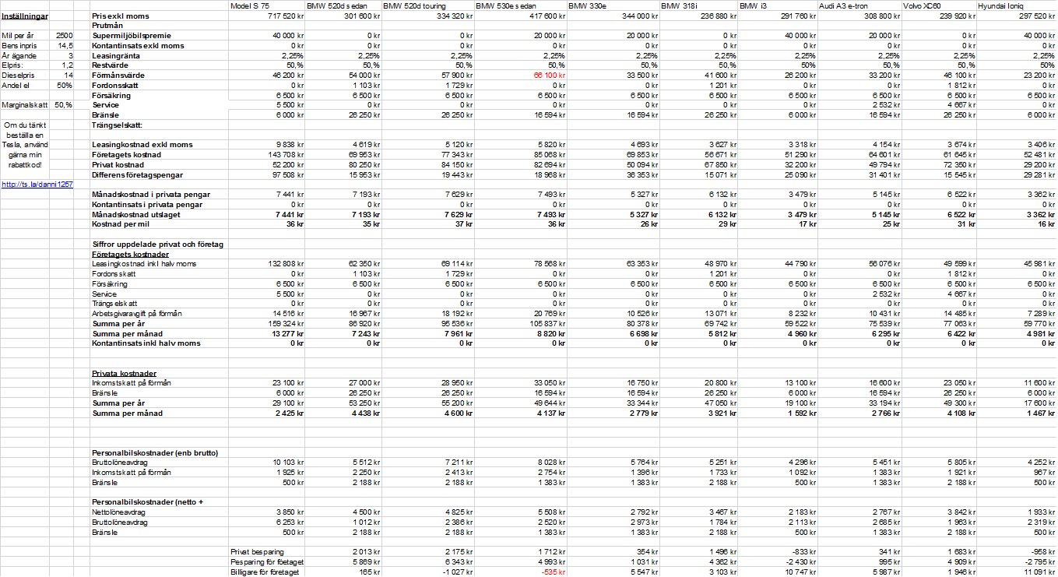Select the 'Andel el' value 50%
Viewport: 1058px width, 577px height.
[x=65, y=86]
